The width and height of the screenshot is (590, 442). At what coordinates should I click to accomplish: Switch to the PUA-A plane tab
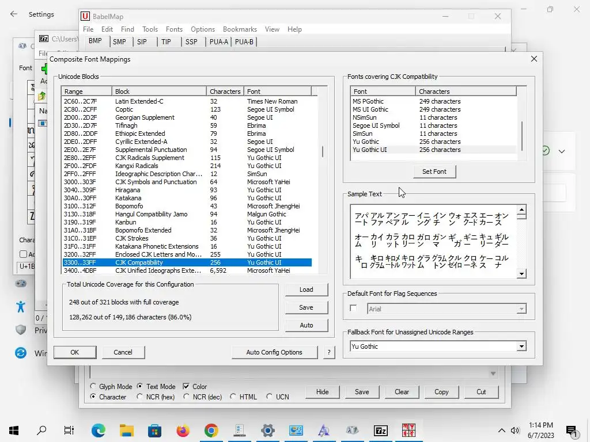tap(218, 41)
